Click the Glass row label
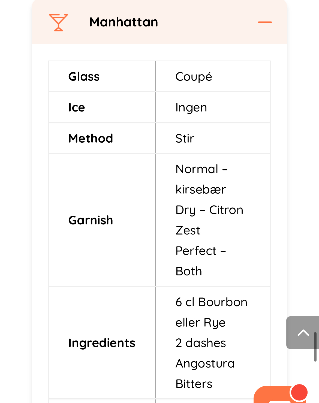 [x=84, y=77]
